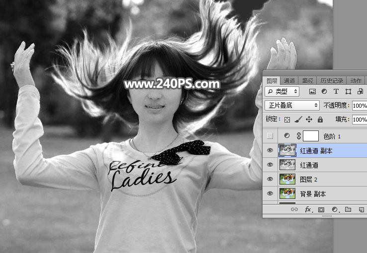Lock all (padlock icon)

click(320, 120)
